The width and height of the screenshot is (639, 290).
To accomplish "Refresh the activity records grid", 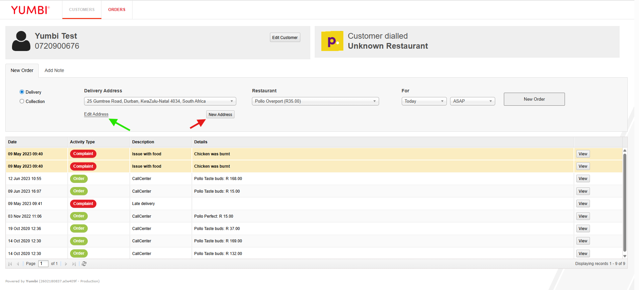I will [84, 264].
